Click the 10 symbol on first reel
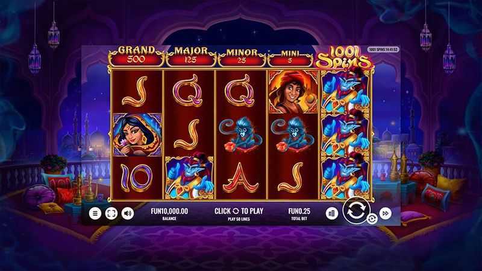The height and width of the screenshot is (271, 482). pos(136,177)
